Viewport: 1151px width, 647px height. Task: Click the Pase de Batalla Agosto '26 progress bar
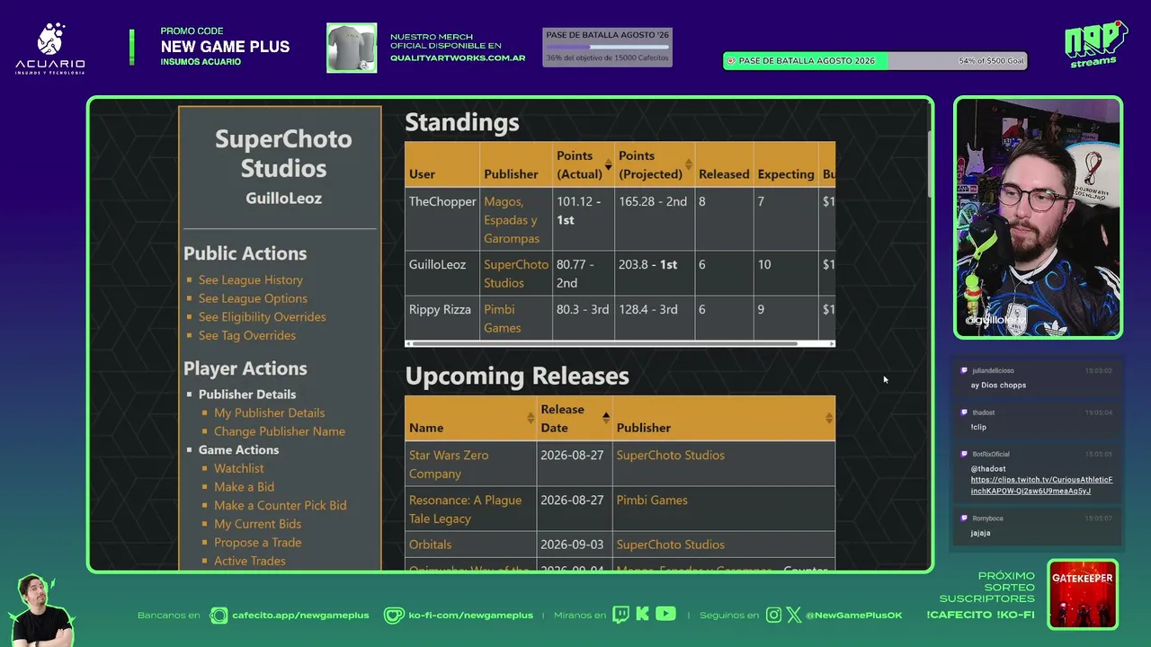coord(608,47)
